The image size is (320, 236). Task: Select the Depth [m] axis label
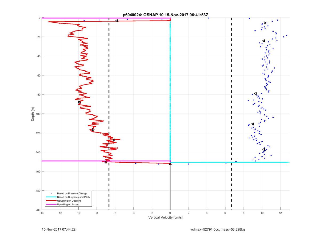33,114
